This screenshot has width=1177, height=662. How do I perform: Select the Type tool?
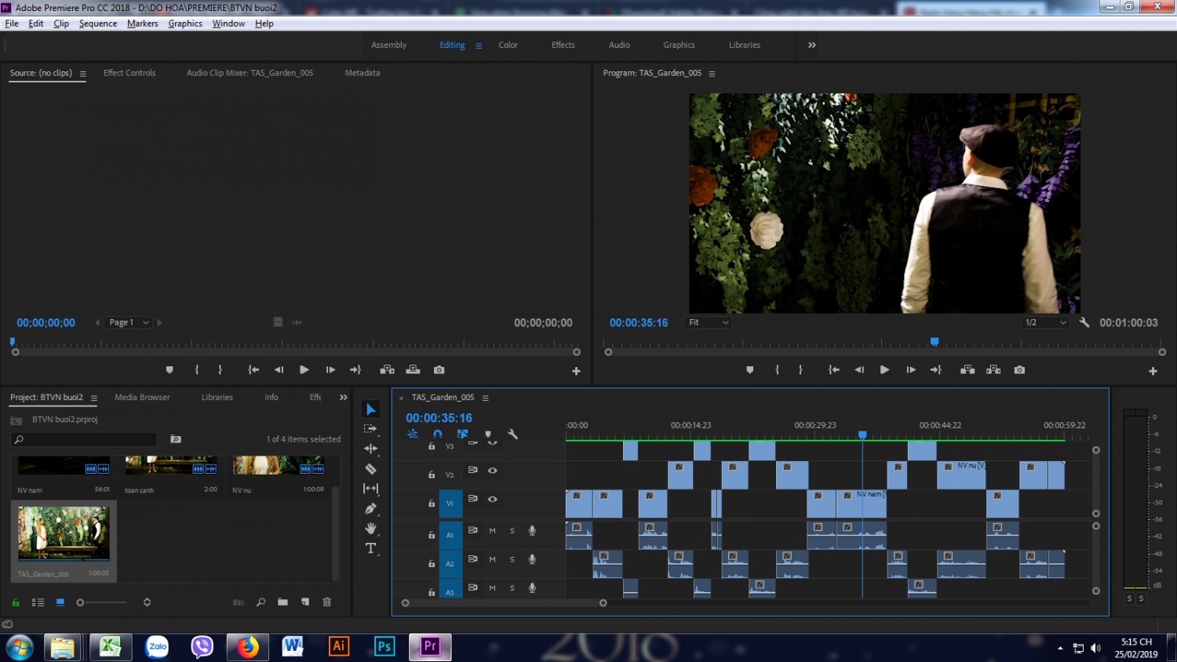371,548
